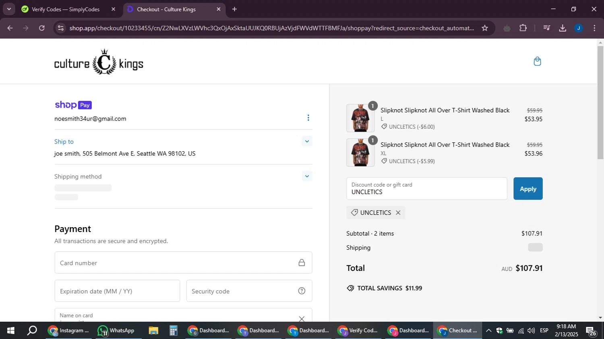The height and width of the screenshot is (339, 604).
Task: Click the Culture Kings logo
Action: pyautogui.click(x=99, y=62)
